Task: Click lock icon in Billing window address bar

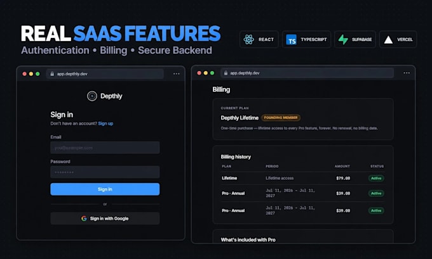Action: [x=226, y=73]
